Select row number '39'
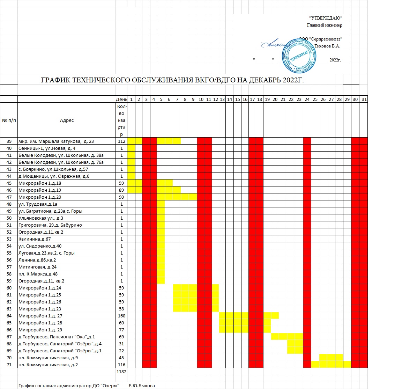The width and height of the screenshot is (402, 389). click(9, 141)
